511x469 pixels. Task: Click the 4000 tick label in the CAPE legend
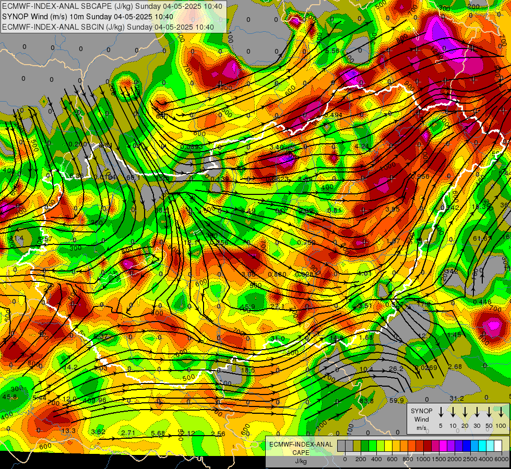pos(486,459)
